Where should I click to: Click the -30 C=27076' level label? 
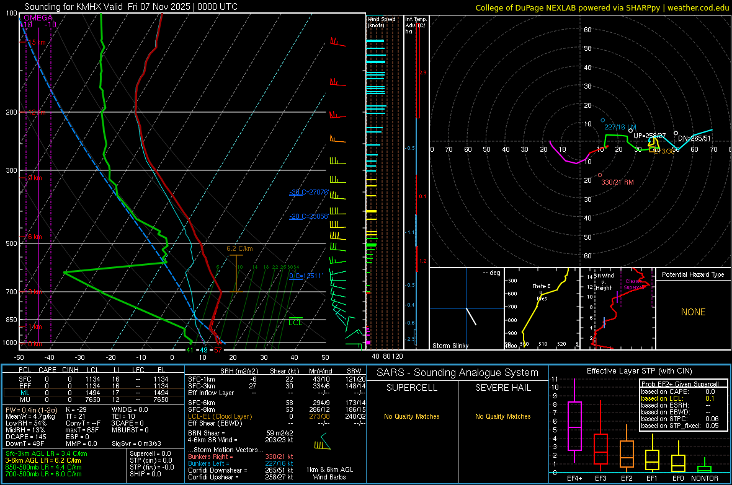coord(309,192)
